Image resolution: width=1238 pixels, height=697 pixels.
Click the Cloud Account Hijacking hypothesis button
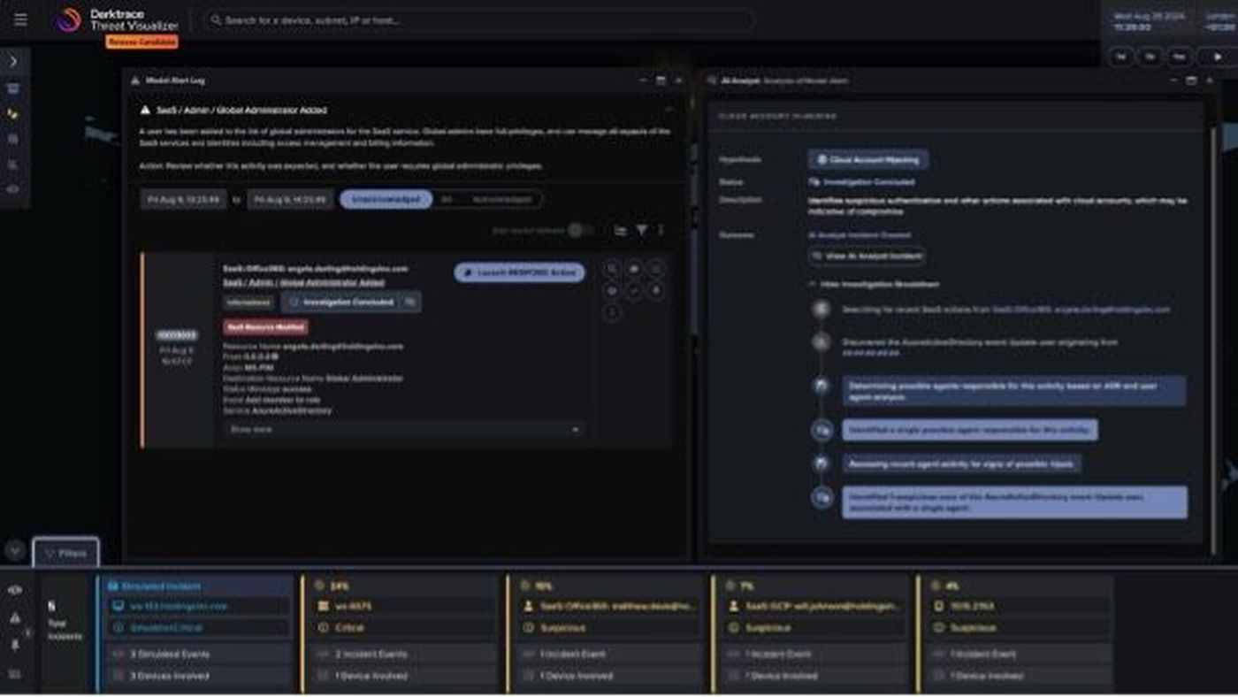868,160
